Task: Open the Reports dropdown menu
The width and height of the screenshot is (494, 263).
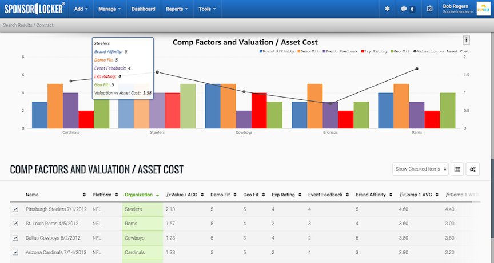Action: (177, 9)
